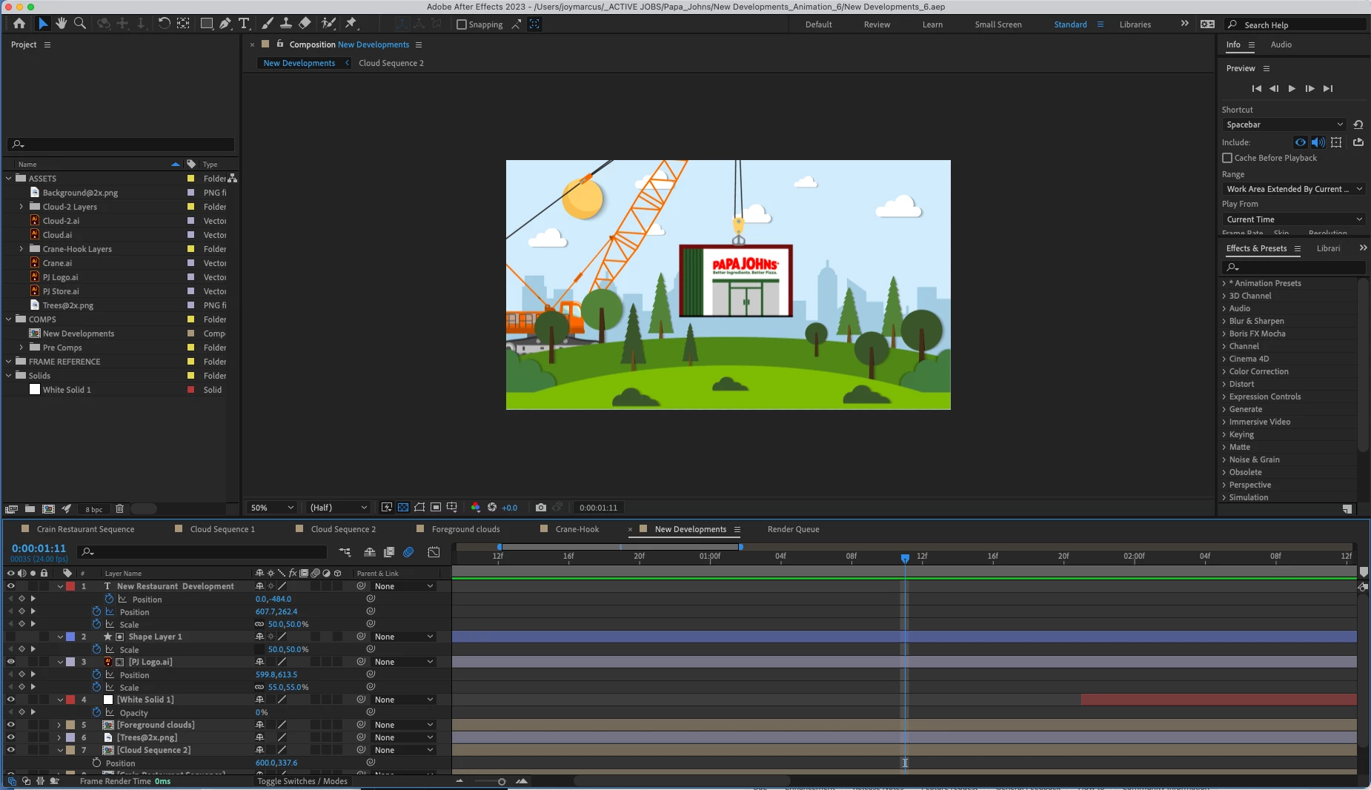This screenshot has width=1371, height=790.
Task: Open the composition flowchart icon in timeline
Action: pyautogui.click(x=345, y=552)
